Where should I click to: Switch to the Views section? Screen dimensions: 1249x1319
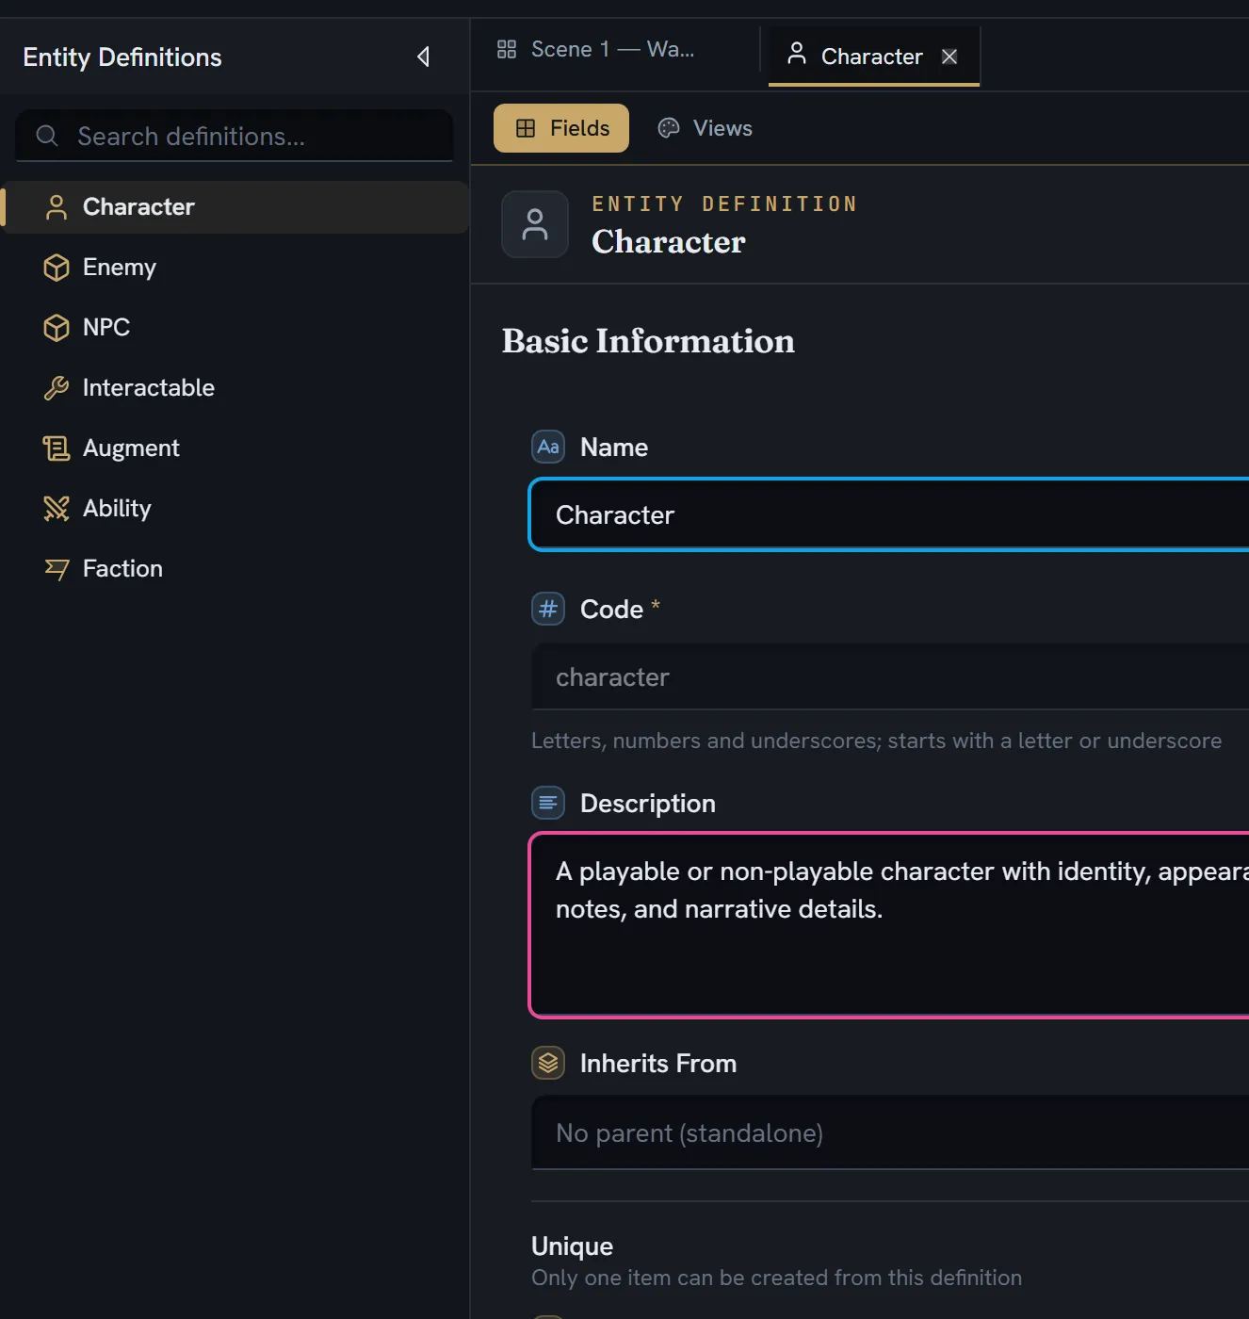[x=705, y=128]
